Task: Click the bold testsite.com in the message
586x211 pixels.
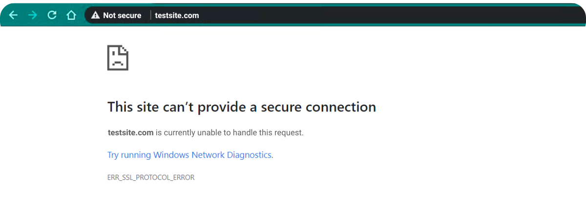Action: coord(131,132)
